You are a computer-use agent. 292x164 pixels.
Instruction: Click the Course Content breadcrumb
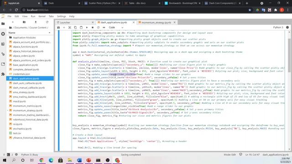38,27
